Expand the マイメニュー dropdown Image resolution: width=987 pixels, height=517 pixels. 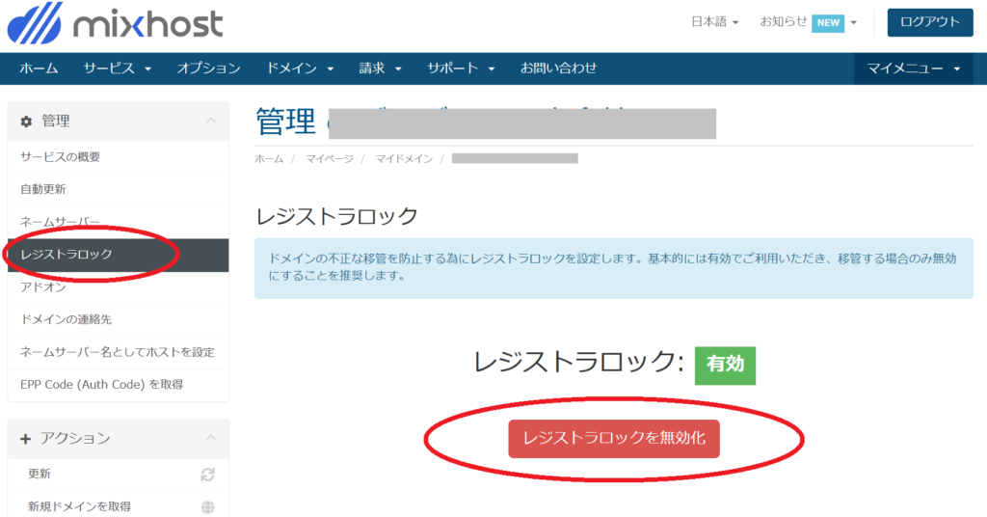pyautogui.click(x=913, y=68)
